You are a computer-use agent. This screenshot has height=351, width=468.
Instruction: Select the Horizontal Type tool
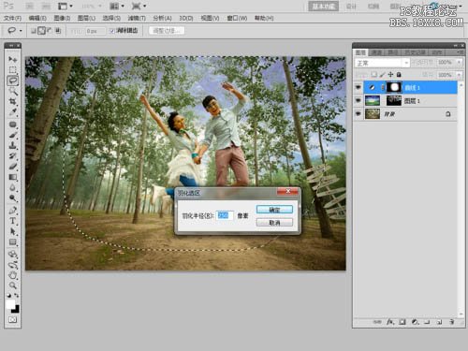[x=12, y=221]
